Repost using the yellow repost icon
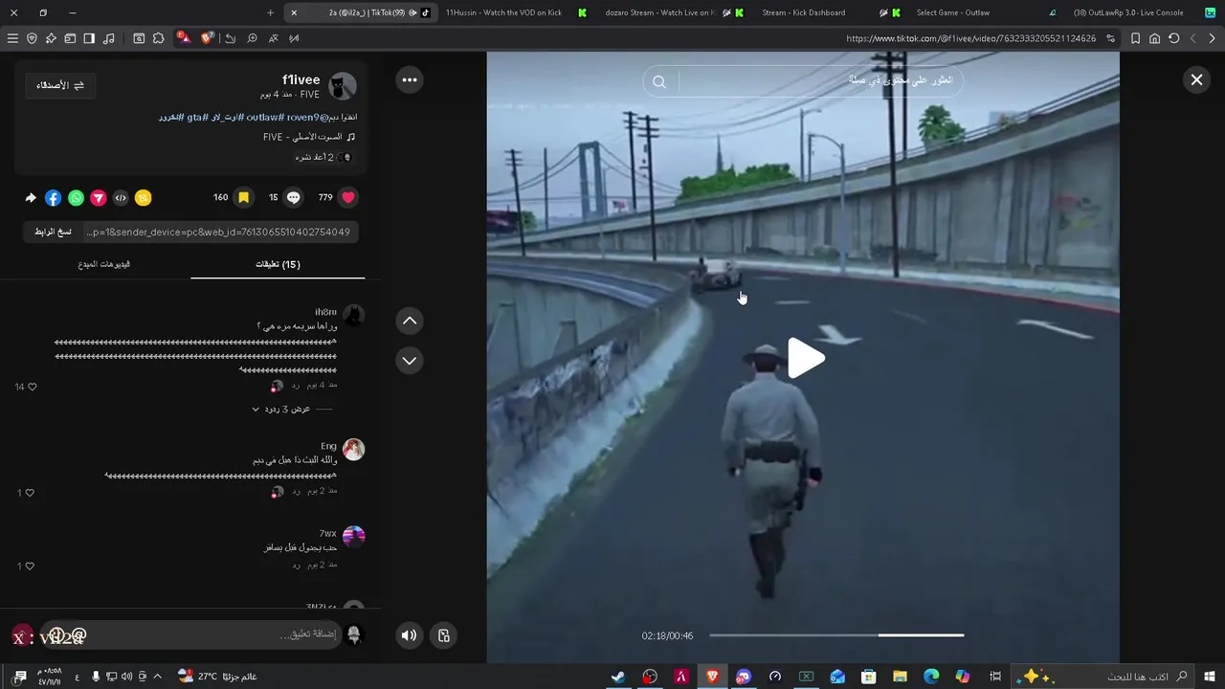Viewport: 1225px width, 689px height. pyautogui.click(x=144, y=198)
